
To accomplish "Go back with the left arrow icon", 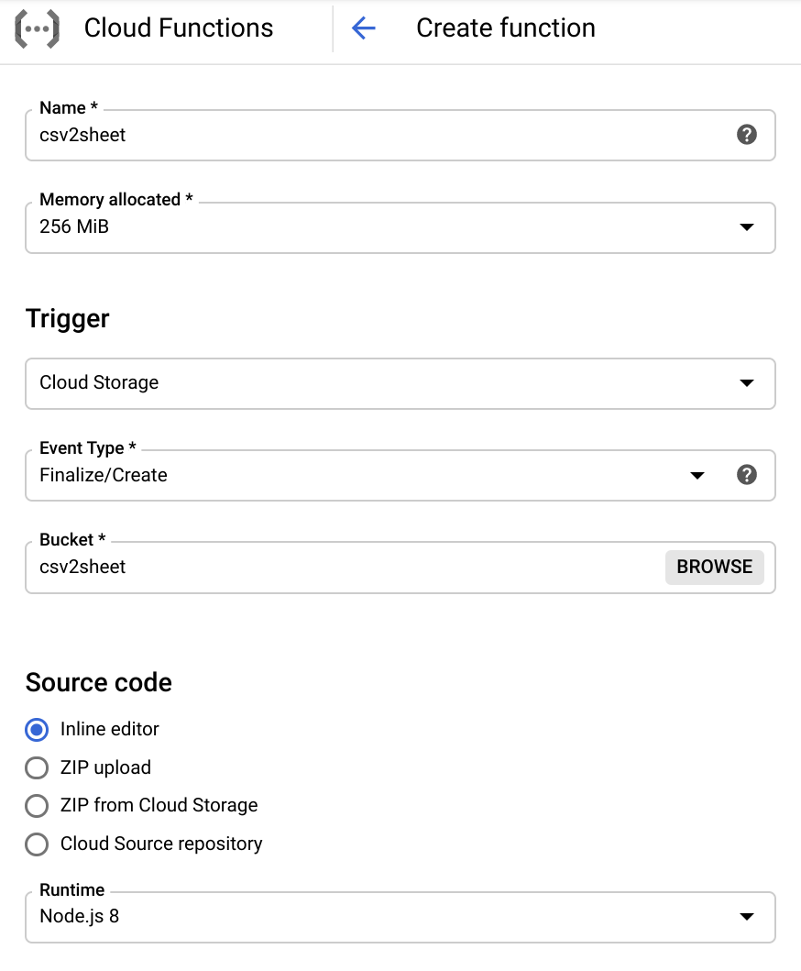I will pos(364,28).
